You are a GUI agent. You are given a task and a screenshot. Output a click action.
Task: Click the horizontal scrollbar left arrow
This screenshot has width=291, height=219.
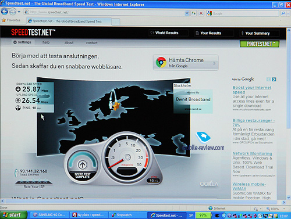[2, 201]
